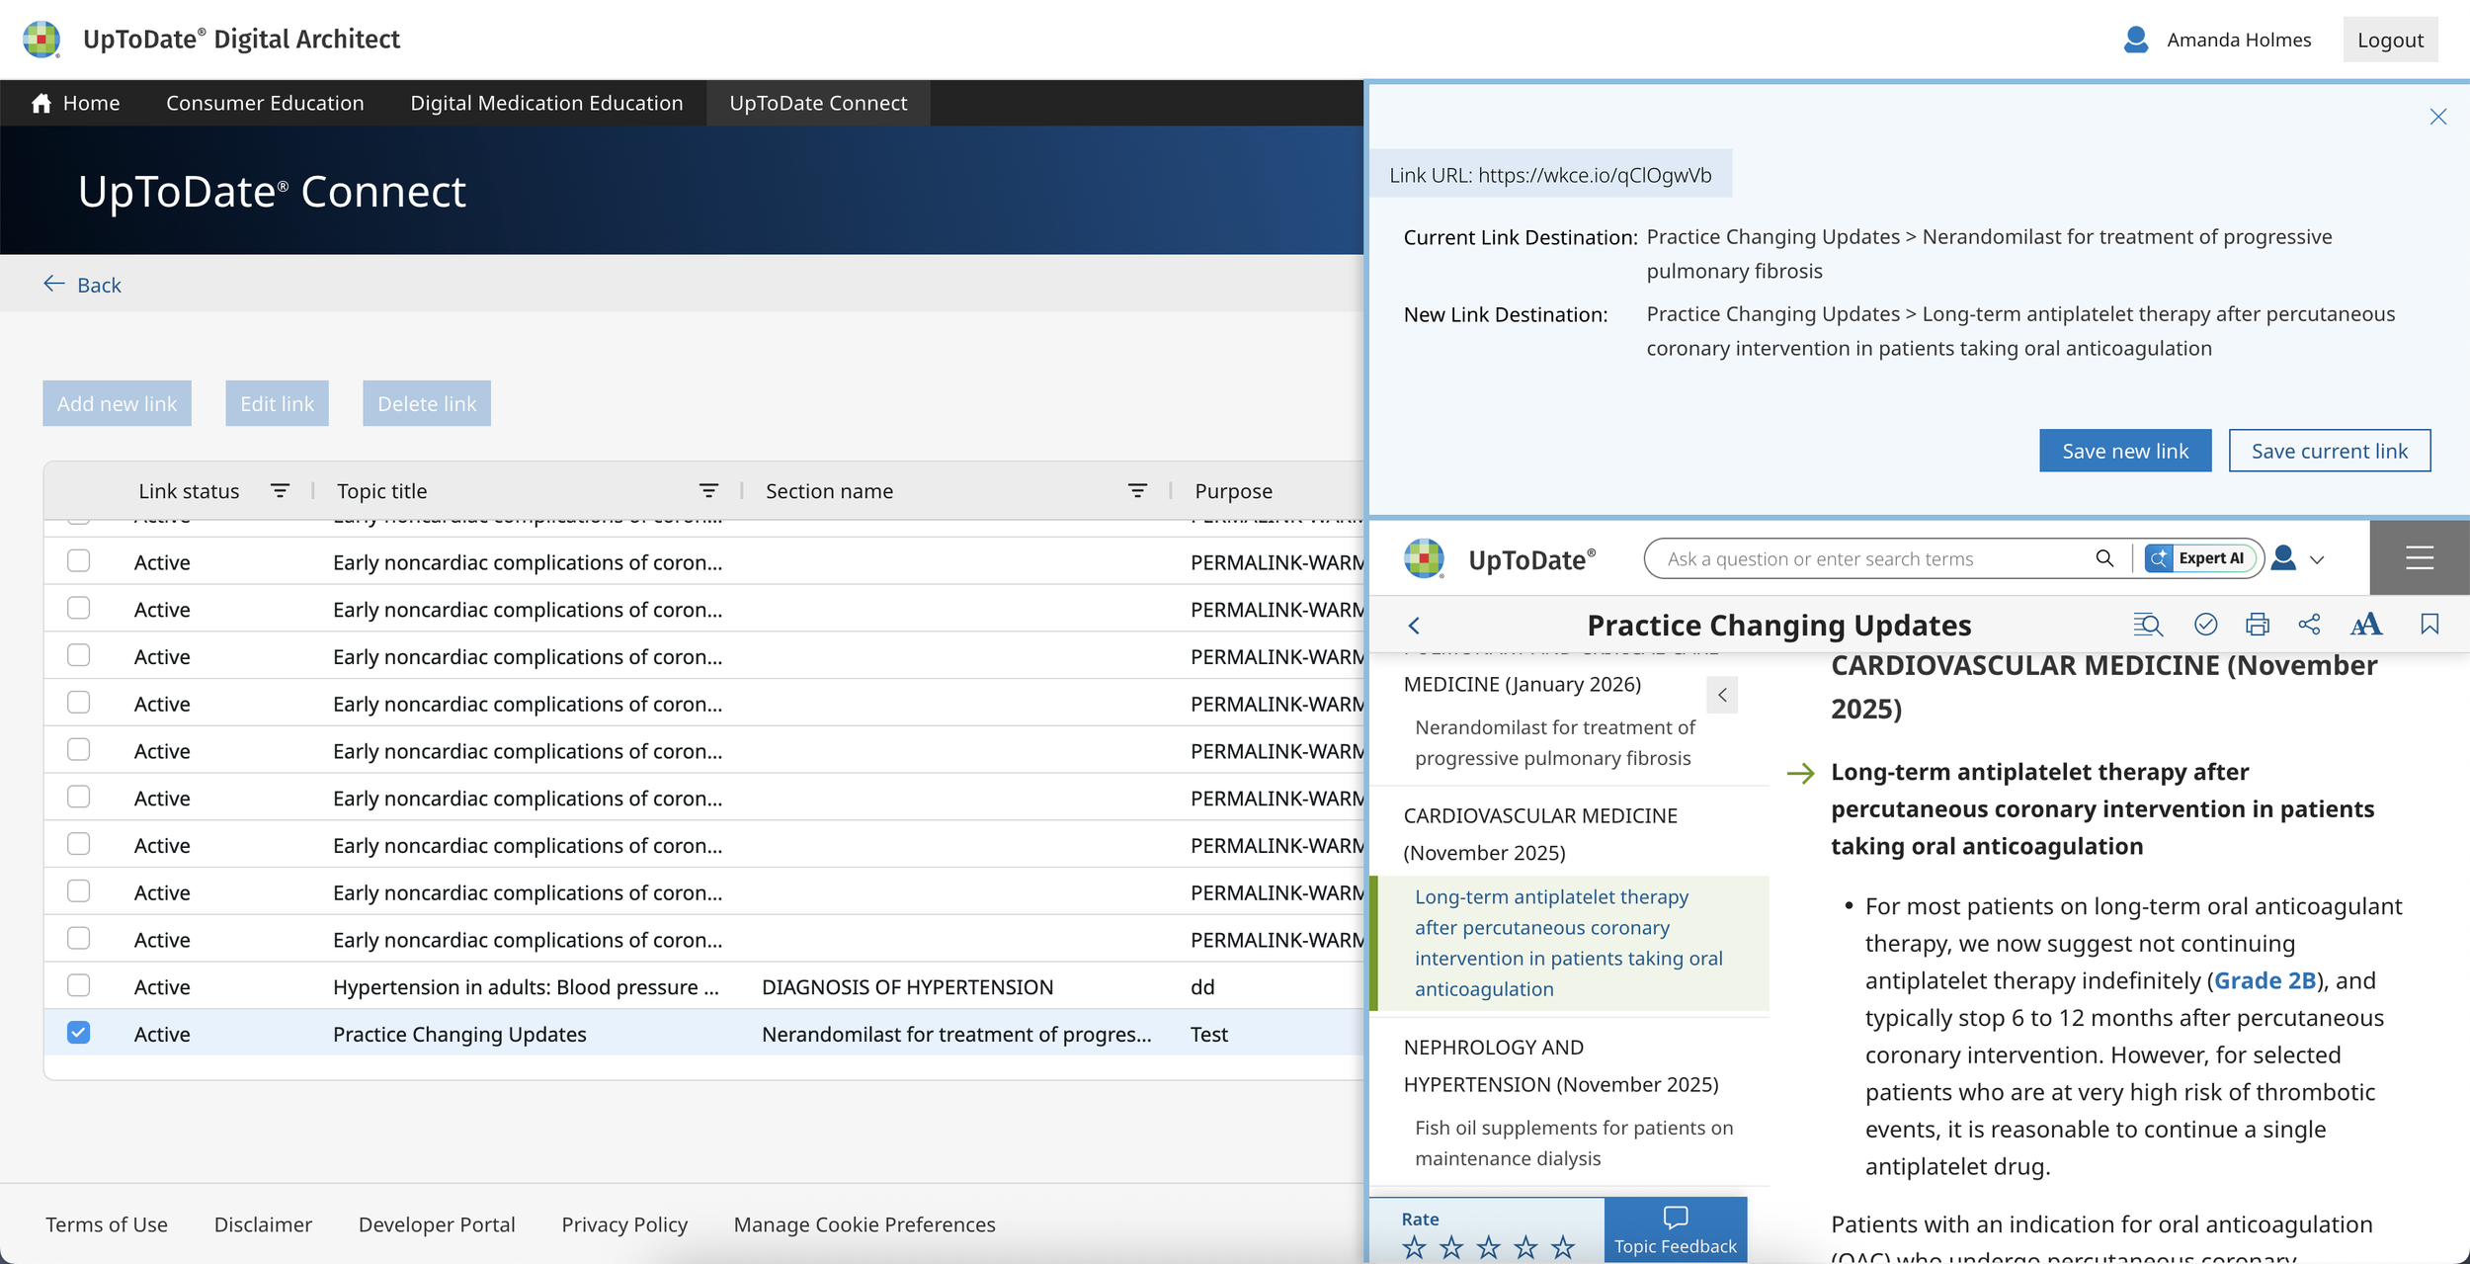Viewport: 2470px width, 1264px height.
Task: Click the Purpose column header
Action: point(1233,491)
